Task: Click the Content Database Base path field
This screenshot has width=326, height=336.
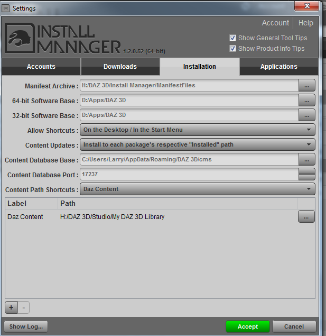Action: point(189,159)
